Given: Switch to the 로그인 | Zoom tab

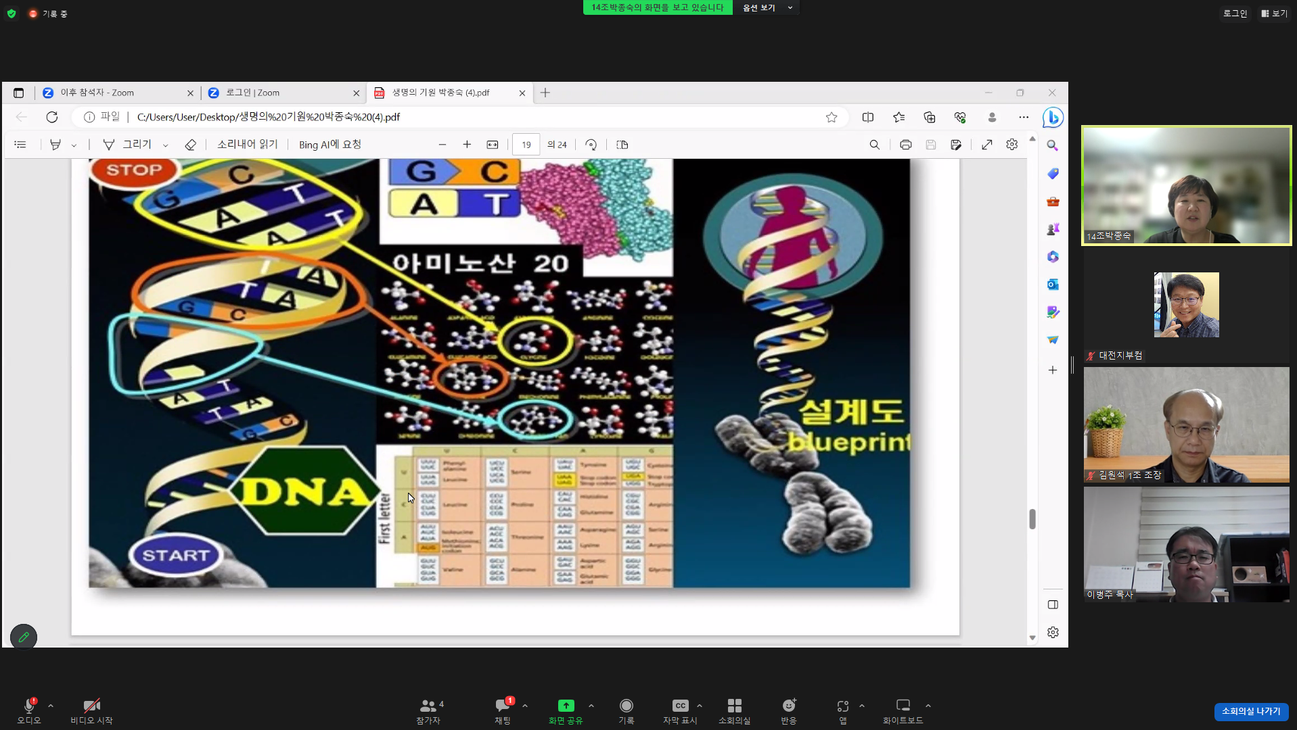Looking at the screenshot, I should 283,93.
